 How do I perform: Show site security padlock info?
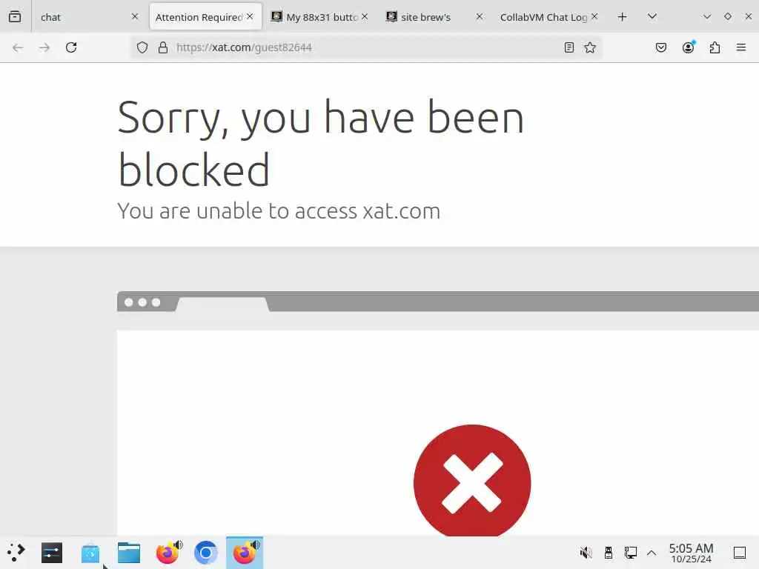coord(163,47)
